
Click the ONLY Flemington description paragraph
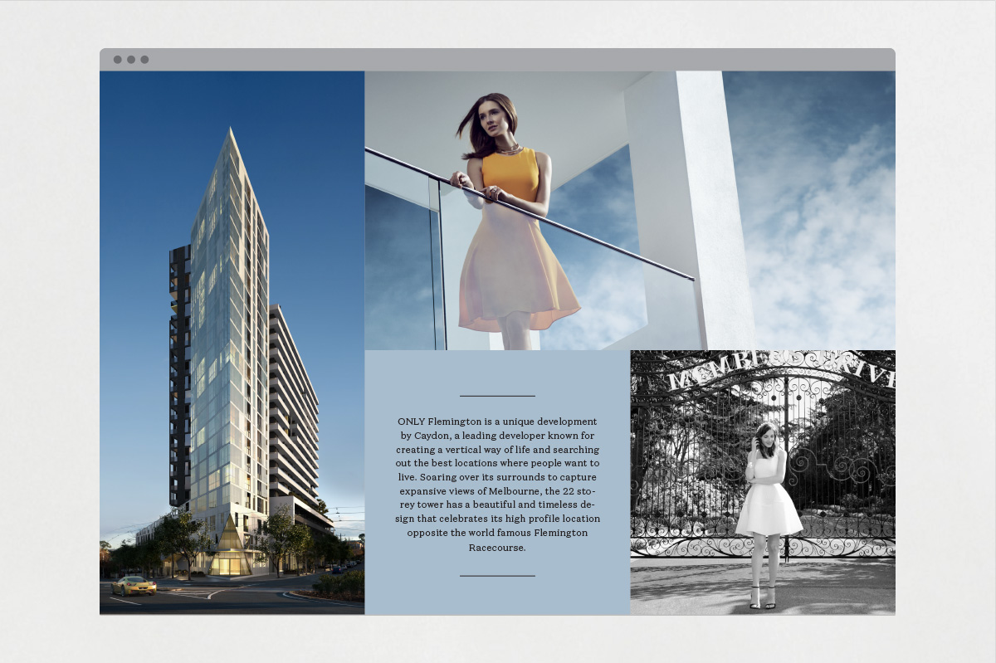(497, 485)
